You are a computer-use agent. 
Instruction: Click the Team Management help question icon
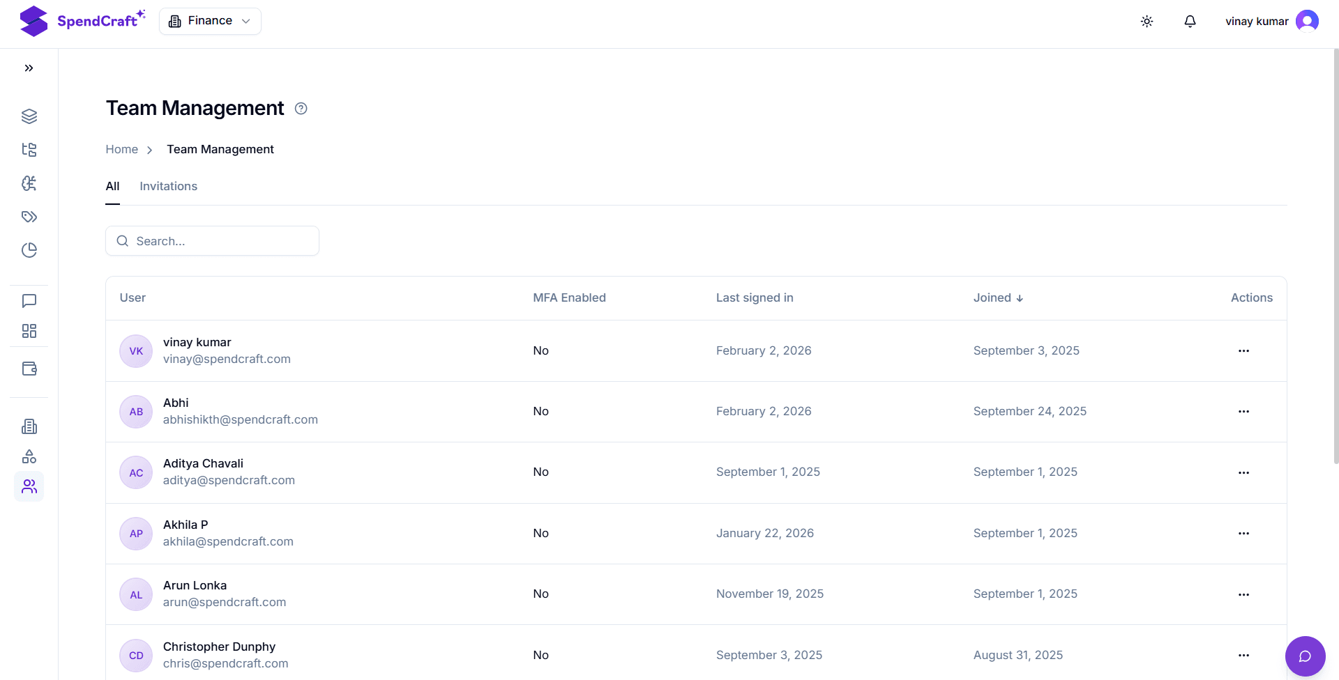[x=301, y=109]
